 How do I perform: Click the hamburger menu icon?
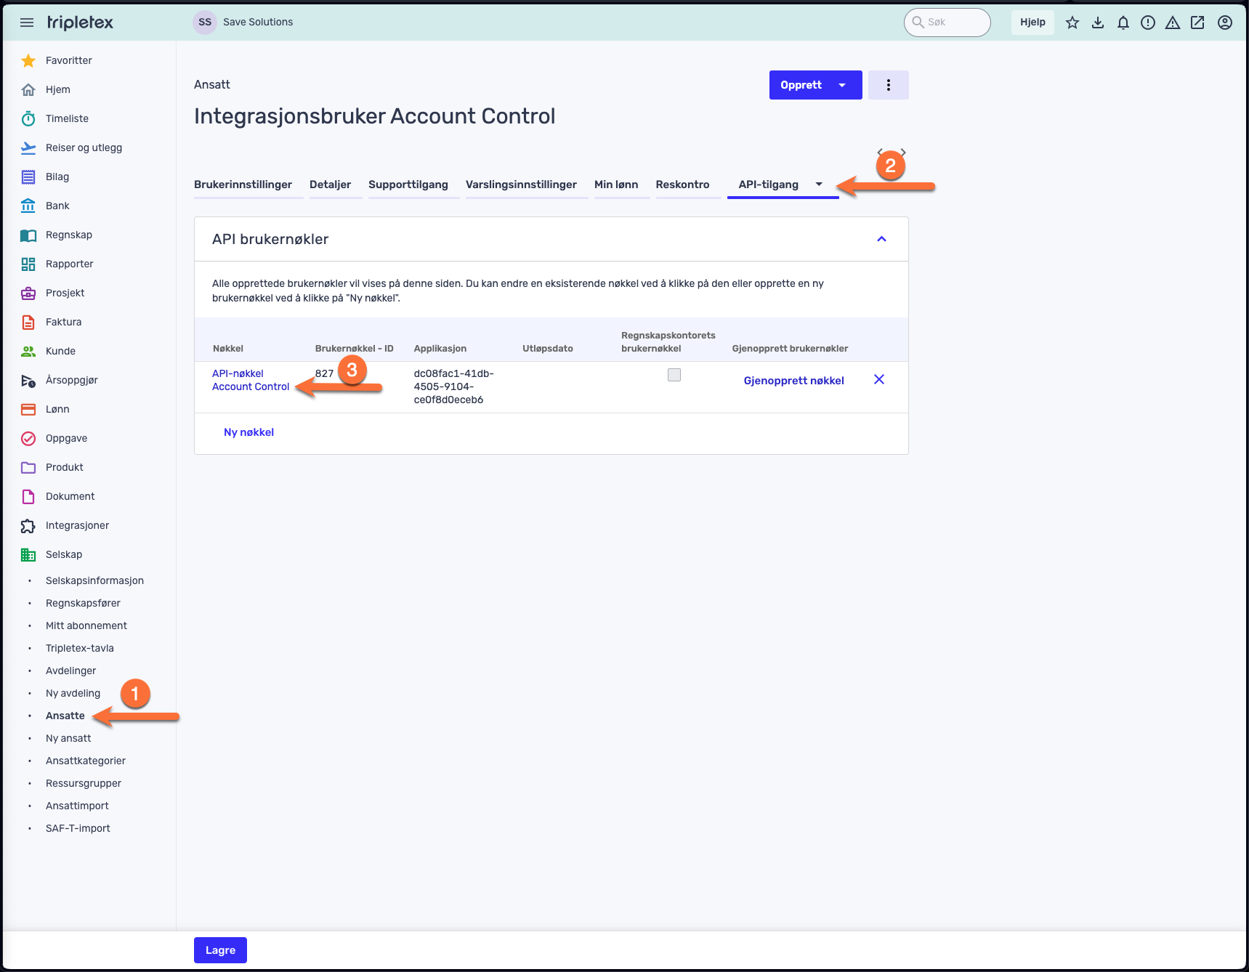(x=27, y=23)
